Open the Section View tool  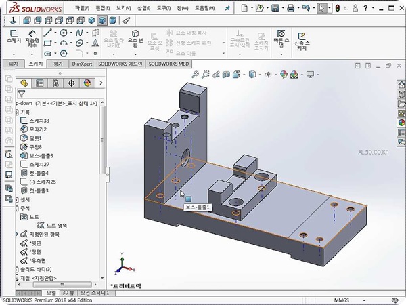(x=226, y=75)
